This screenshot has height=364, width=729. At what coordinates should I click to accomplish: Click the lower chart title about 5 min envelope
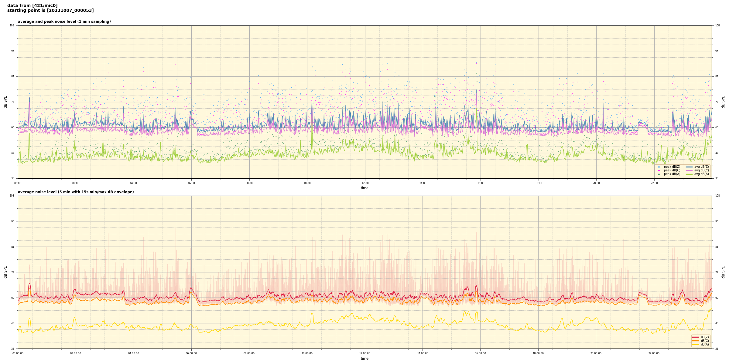(x=76, y=192)
